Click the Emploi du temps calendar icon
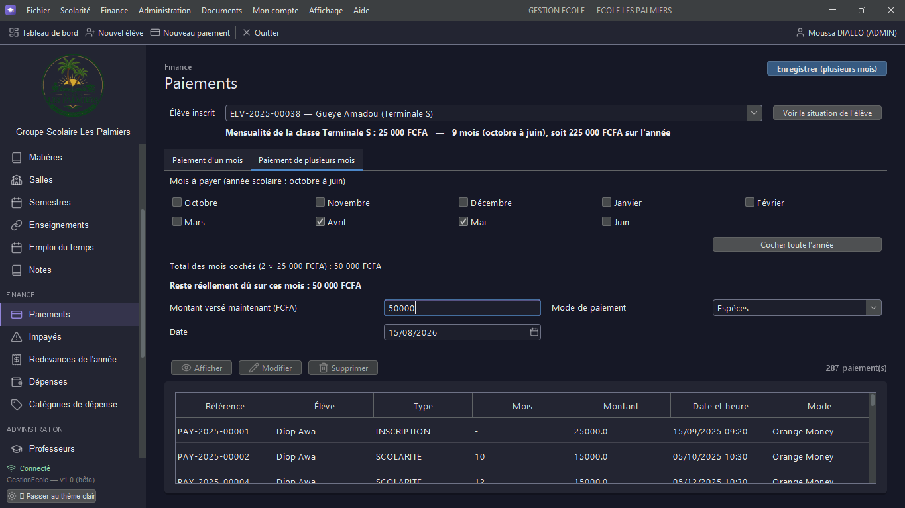The image size is (905, 508). [17, 248]
